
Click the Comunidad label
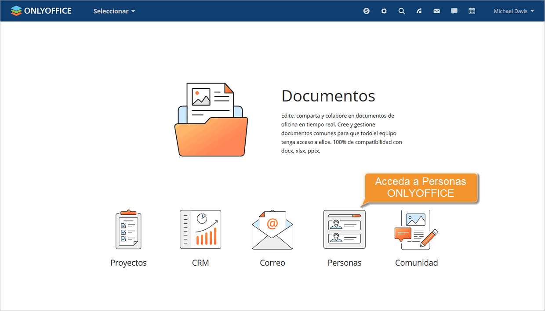(x=417, y=263)
